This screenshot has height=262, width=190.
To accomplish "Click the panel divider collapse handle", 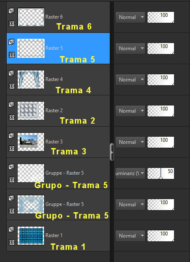I will (112, 152).
